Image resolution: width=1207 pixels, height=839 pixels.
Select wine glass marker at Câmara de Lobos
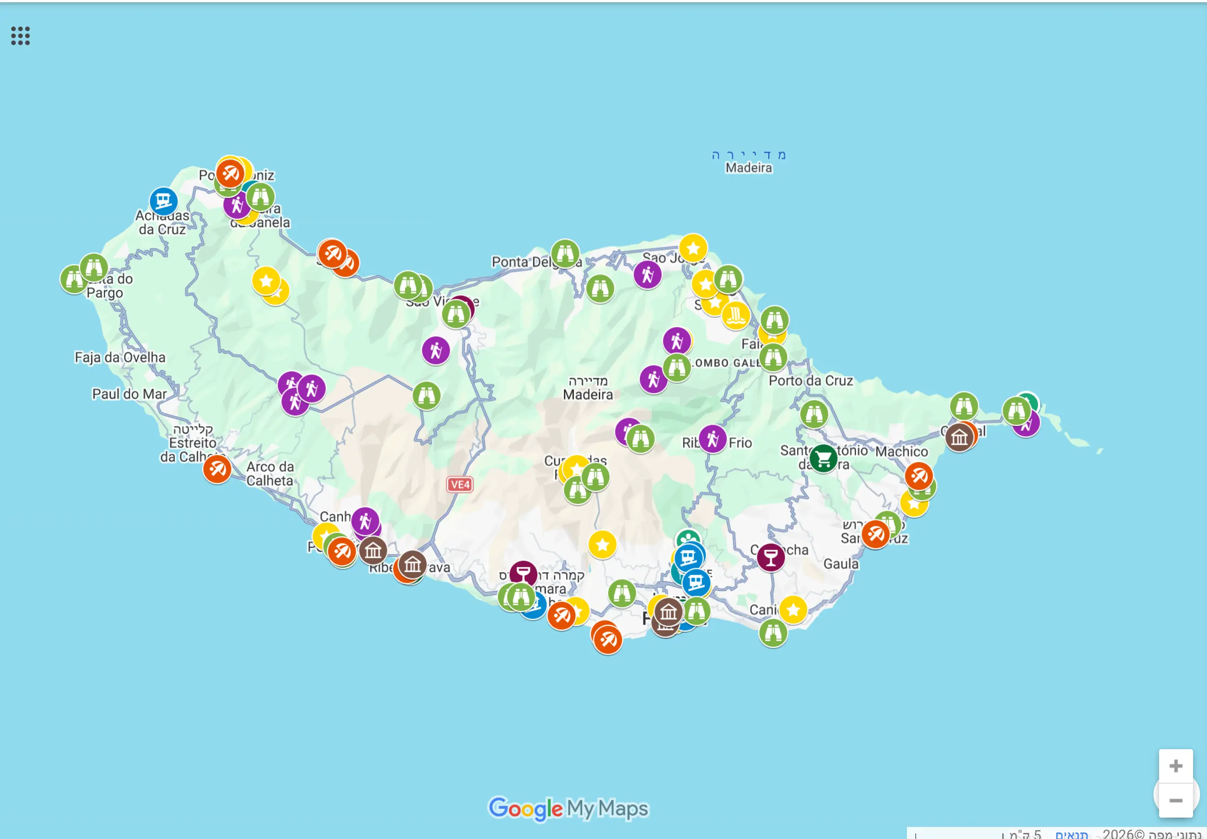tap(523, 573)
